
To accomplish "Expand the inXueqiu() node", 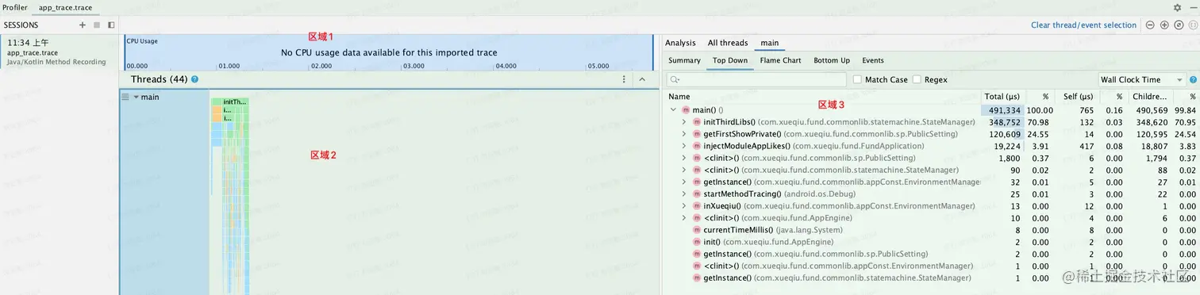I will [x=684, y=205].
